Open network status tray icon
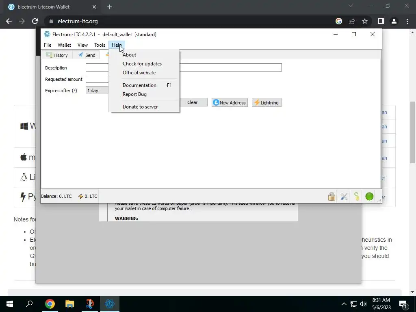This screenshot has width=416, height=312. (x=354, y=304)
